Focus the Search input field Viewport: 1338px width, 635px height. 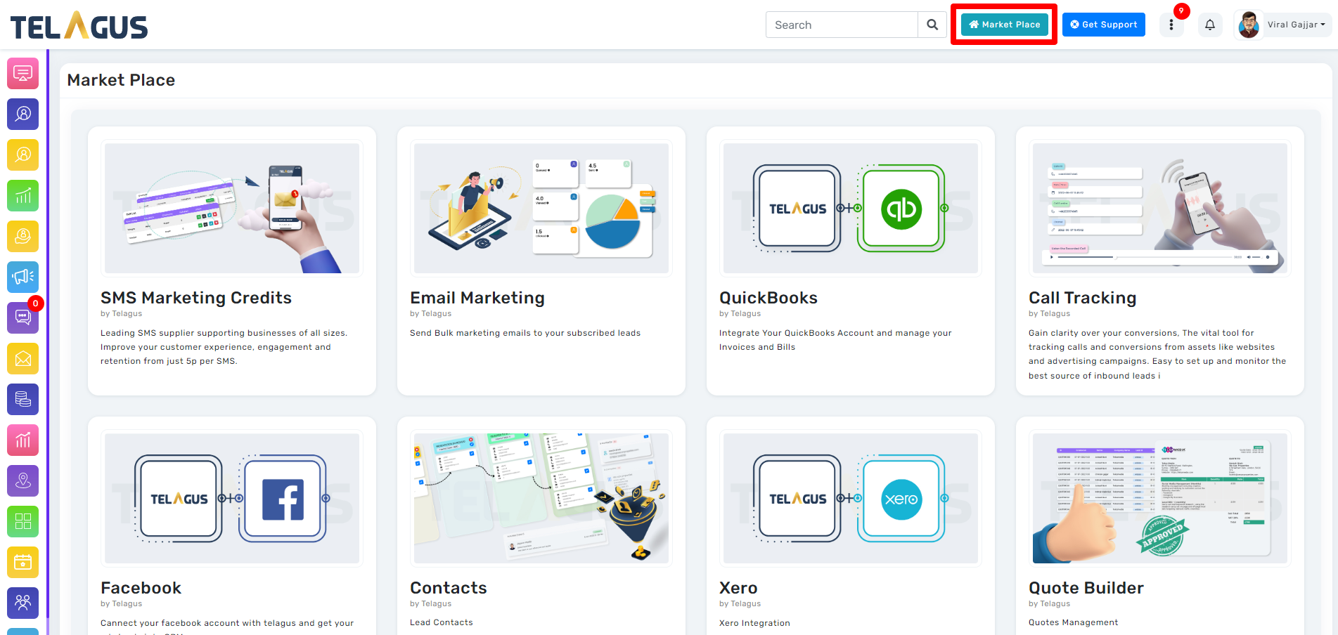tap(842, 25)
